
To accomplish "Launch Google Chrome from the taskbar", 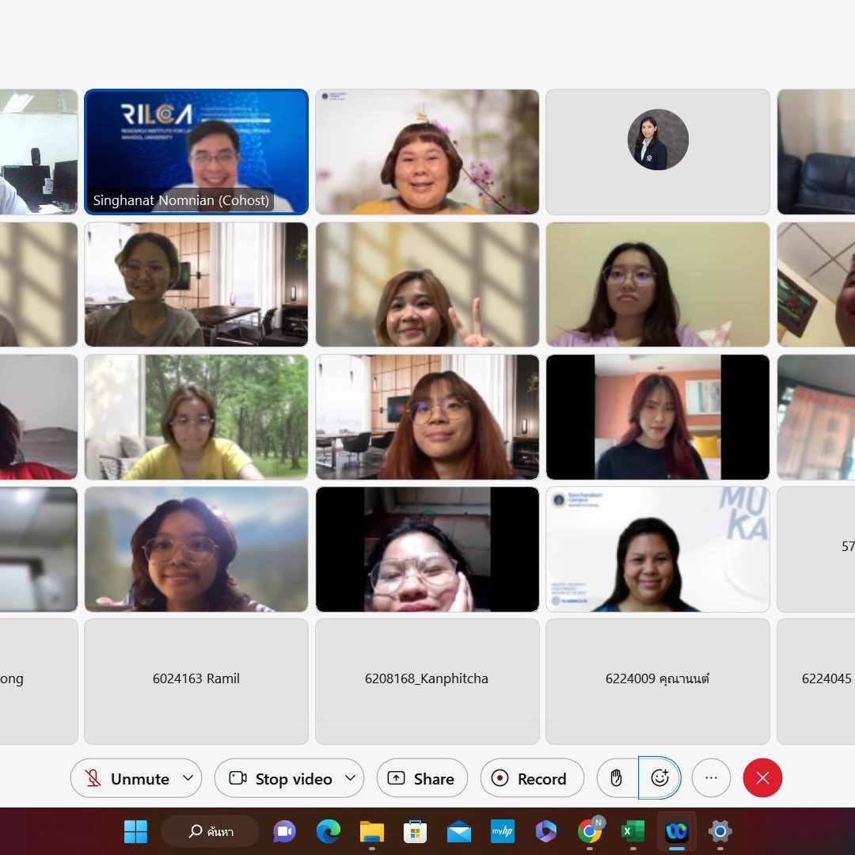I will coord(590,831).
